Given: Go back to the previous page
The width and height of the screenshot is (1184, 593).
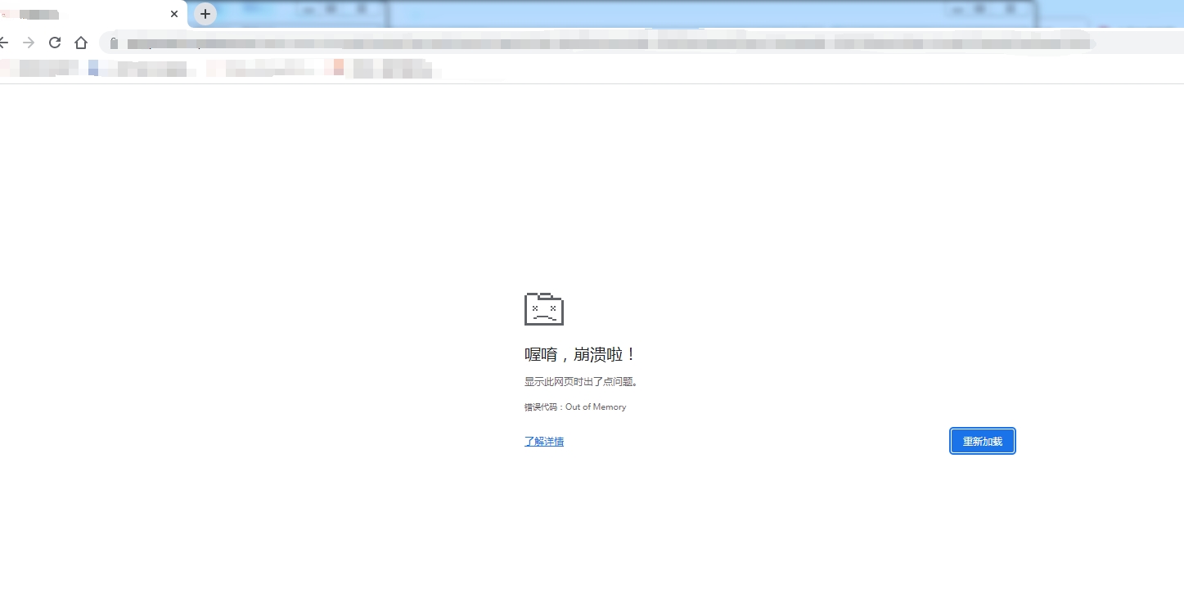Looking at the screenshot, I should point(3,43).
